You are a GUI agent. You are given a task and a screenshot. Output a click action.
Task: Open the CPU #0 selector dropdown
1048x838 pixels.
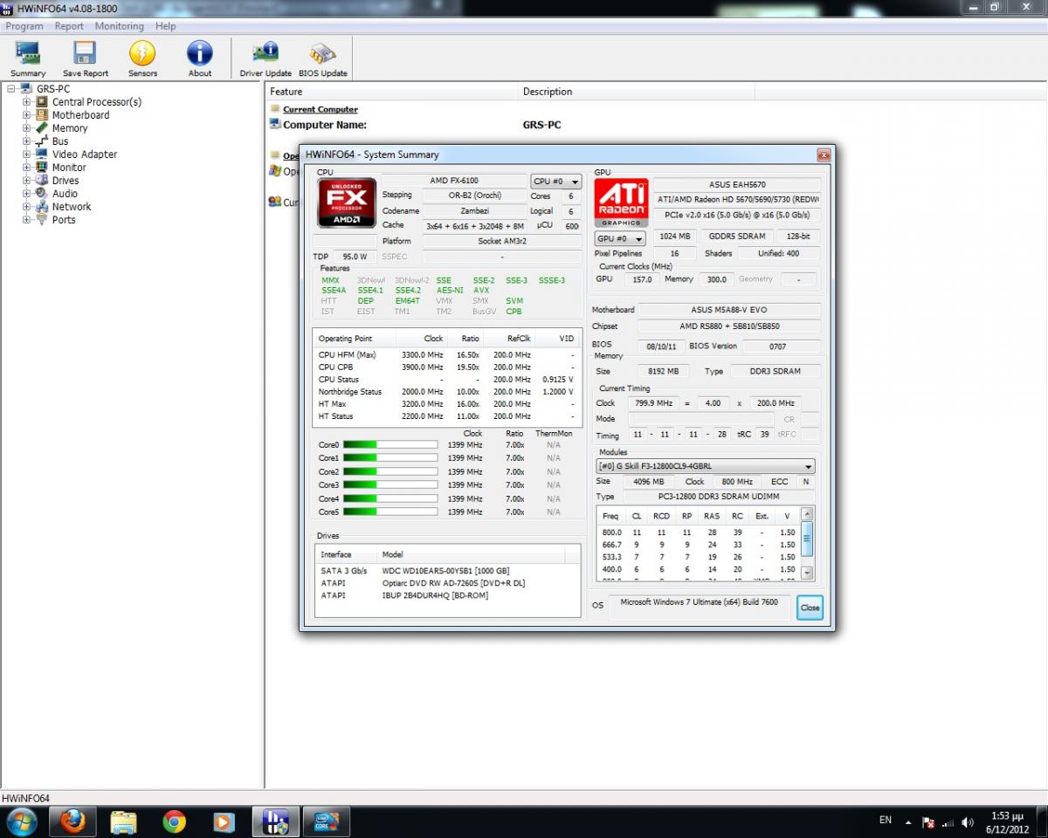(555, 182)
